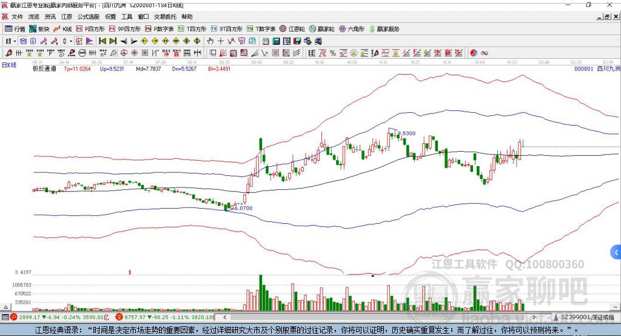
Task: Click the percent % tool icon
Action: click(x=333, y=53)
